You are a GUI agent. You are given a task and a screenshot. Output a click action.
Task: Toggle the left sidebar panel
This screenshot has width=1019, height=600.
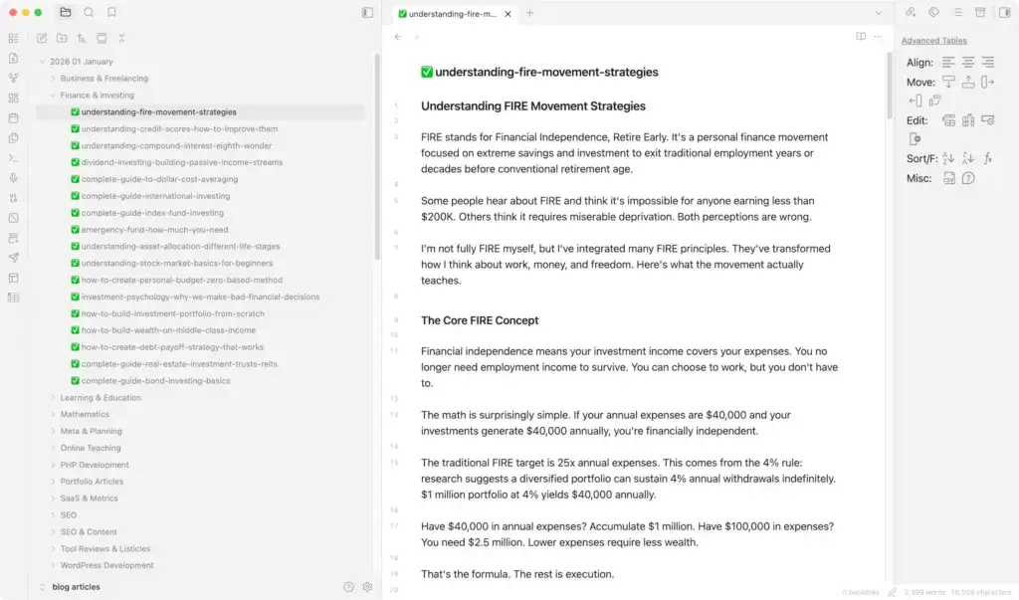tap(367, 13)
